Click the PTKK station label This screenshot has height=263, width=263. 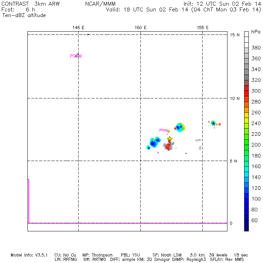163,130
